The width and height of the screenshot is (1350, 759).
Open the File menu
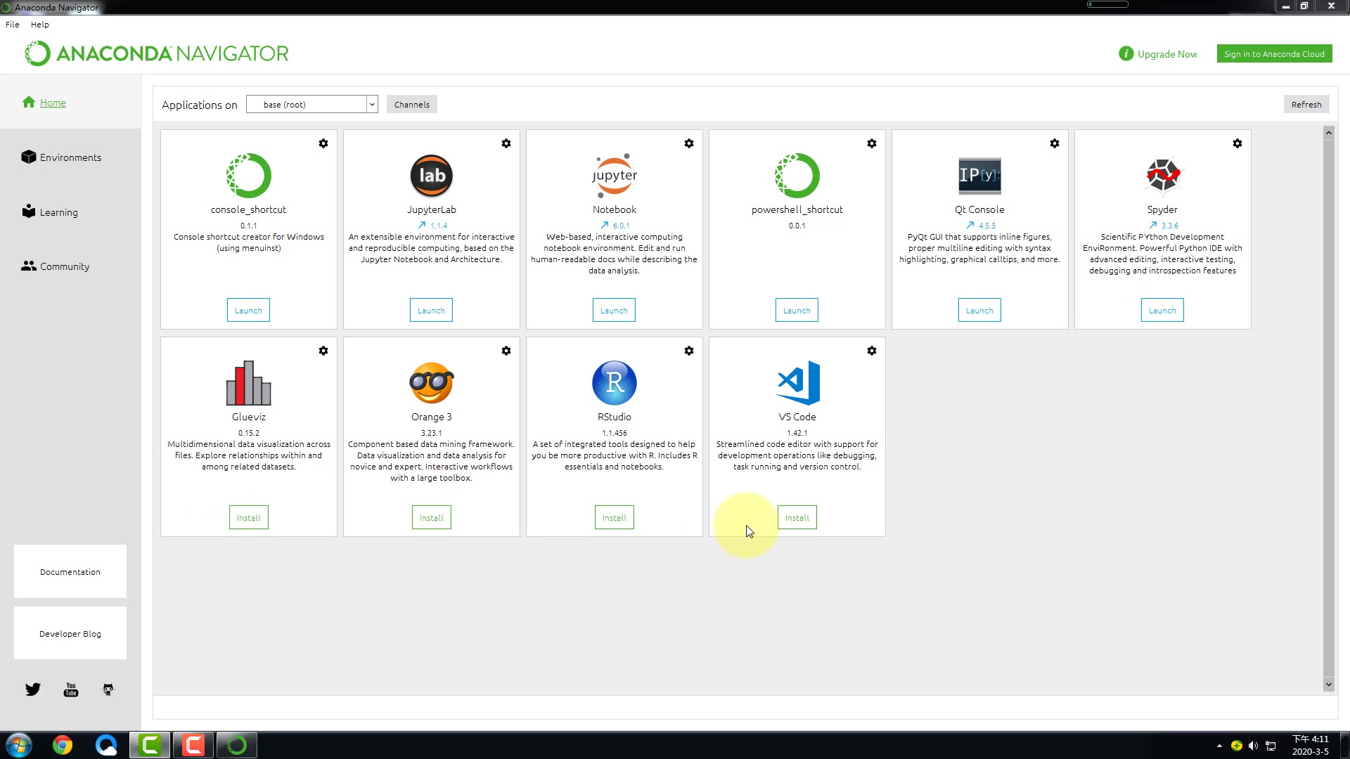[13, 25]
